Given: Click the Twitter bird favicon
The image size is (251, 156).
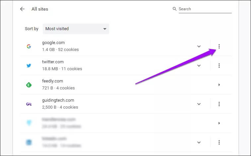Looking at the screenshot, I should click(x=29, y=66).
